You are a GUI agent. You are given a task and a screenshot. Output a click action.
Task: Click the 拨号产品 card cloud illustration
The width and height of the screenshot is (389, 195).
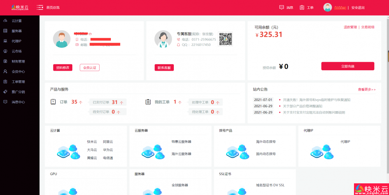[238, 151]
